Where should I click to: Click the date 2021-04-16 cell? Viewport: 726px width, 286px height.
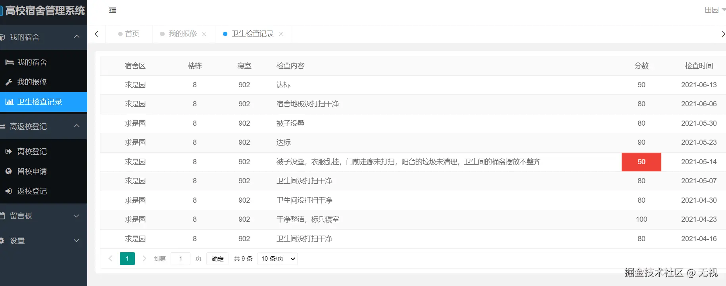pos(699,239)
